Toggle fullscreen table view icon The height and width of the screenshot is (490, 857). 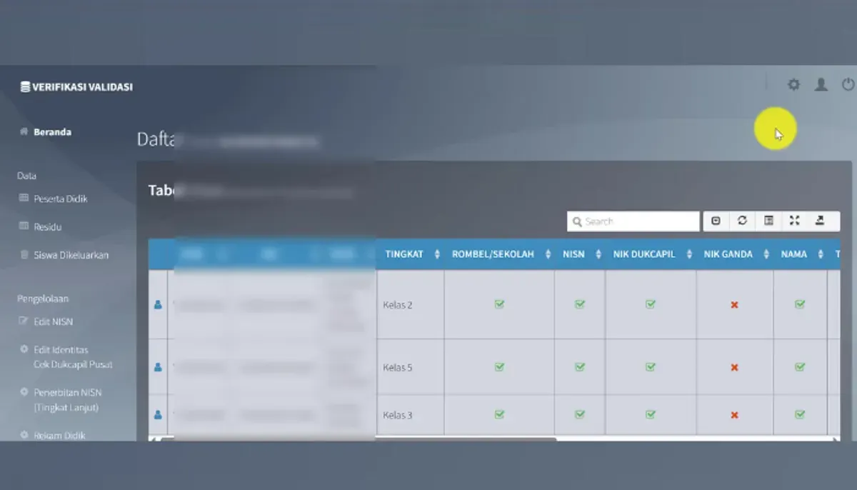tap(794, 221)
